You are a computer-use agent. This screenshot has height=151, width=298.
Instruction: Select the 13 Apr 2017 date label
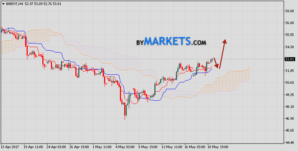(x=11, y=147)
